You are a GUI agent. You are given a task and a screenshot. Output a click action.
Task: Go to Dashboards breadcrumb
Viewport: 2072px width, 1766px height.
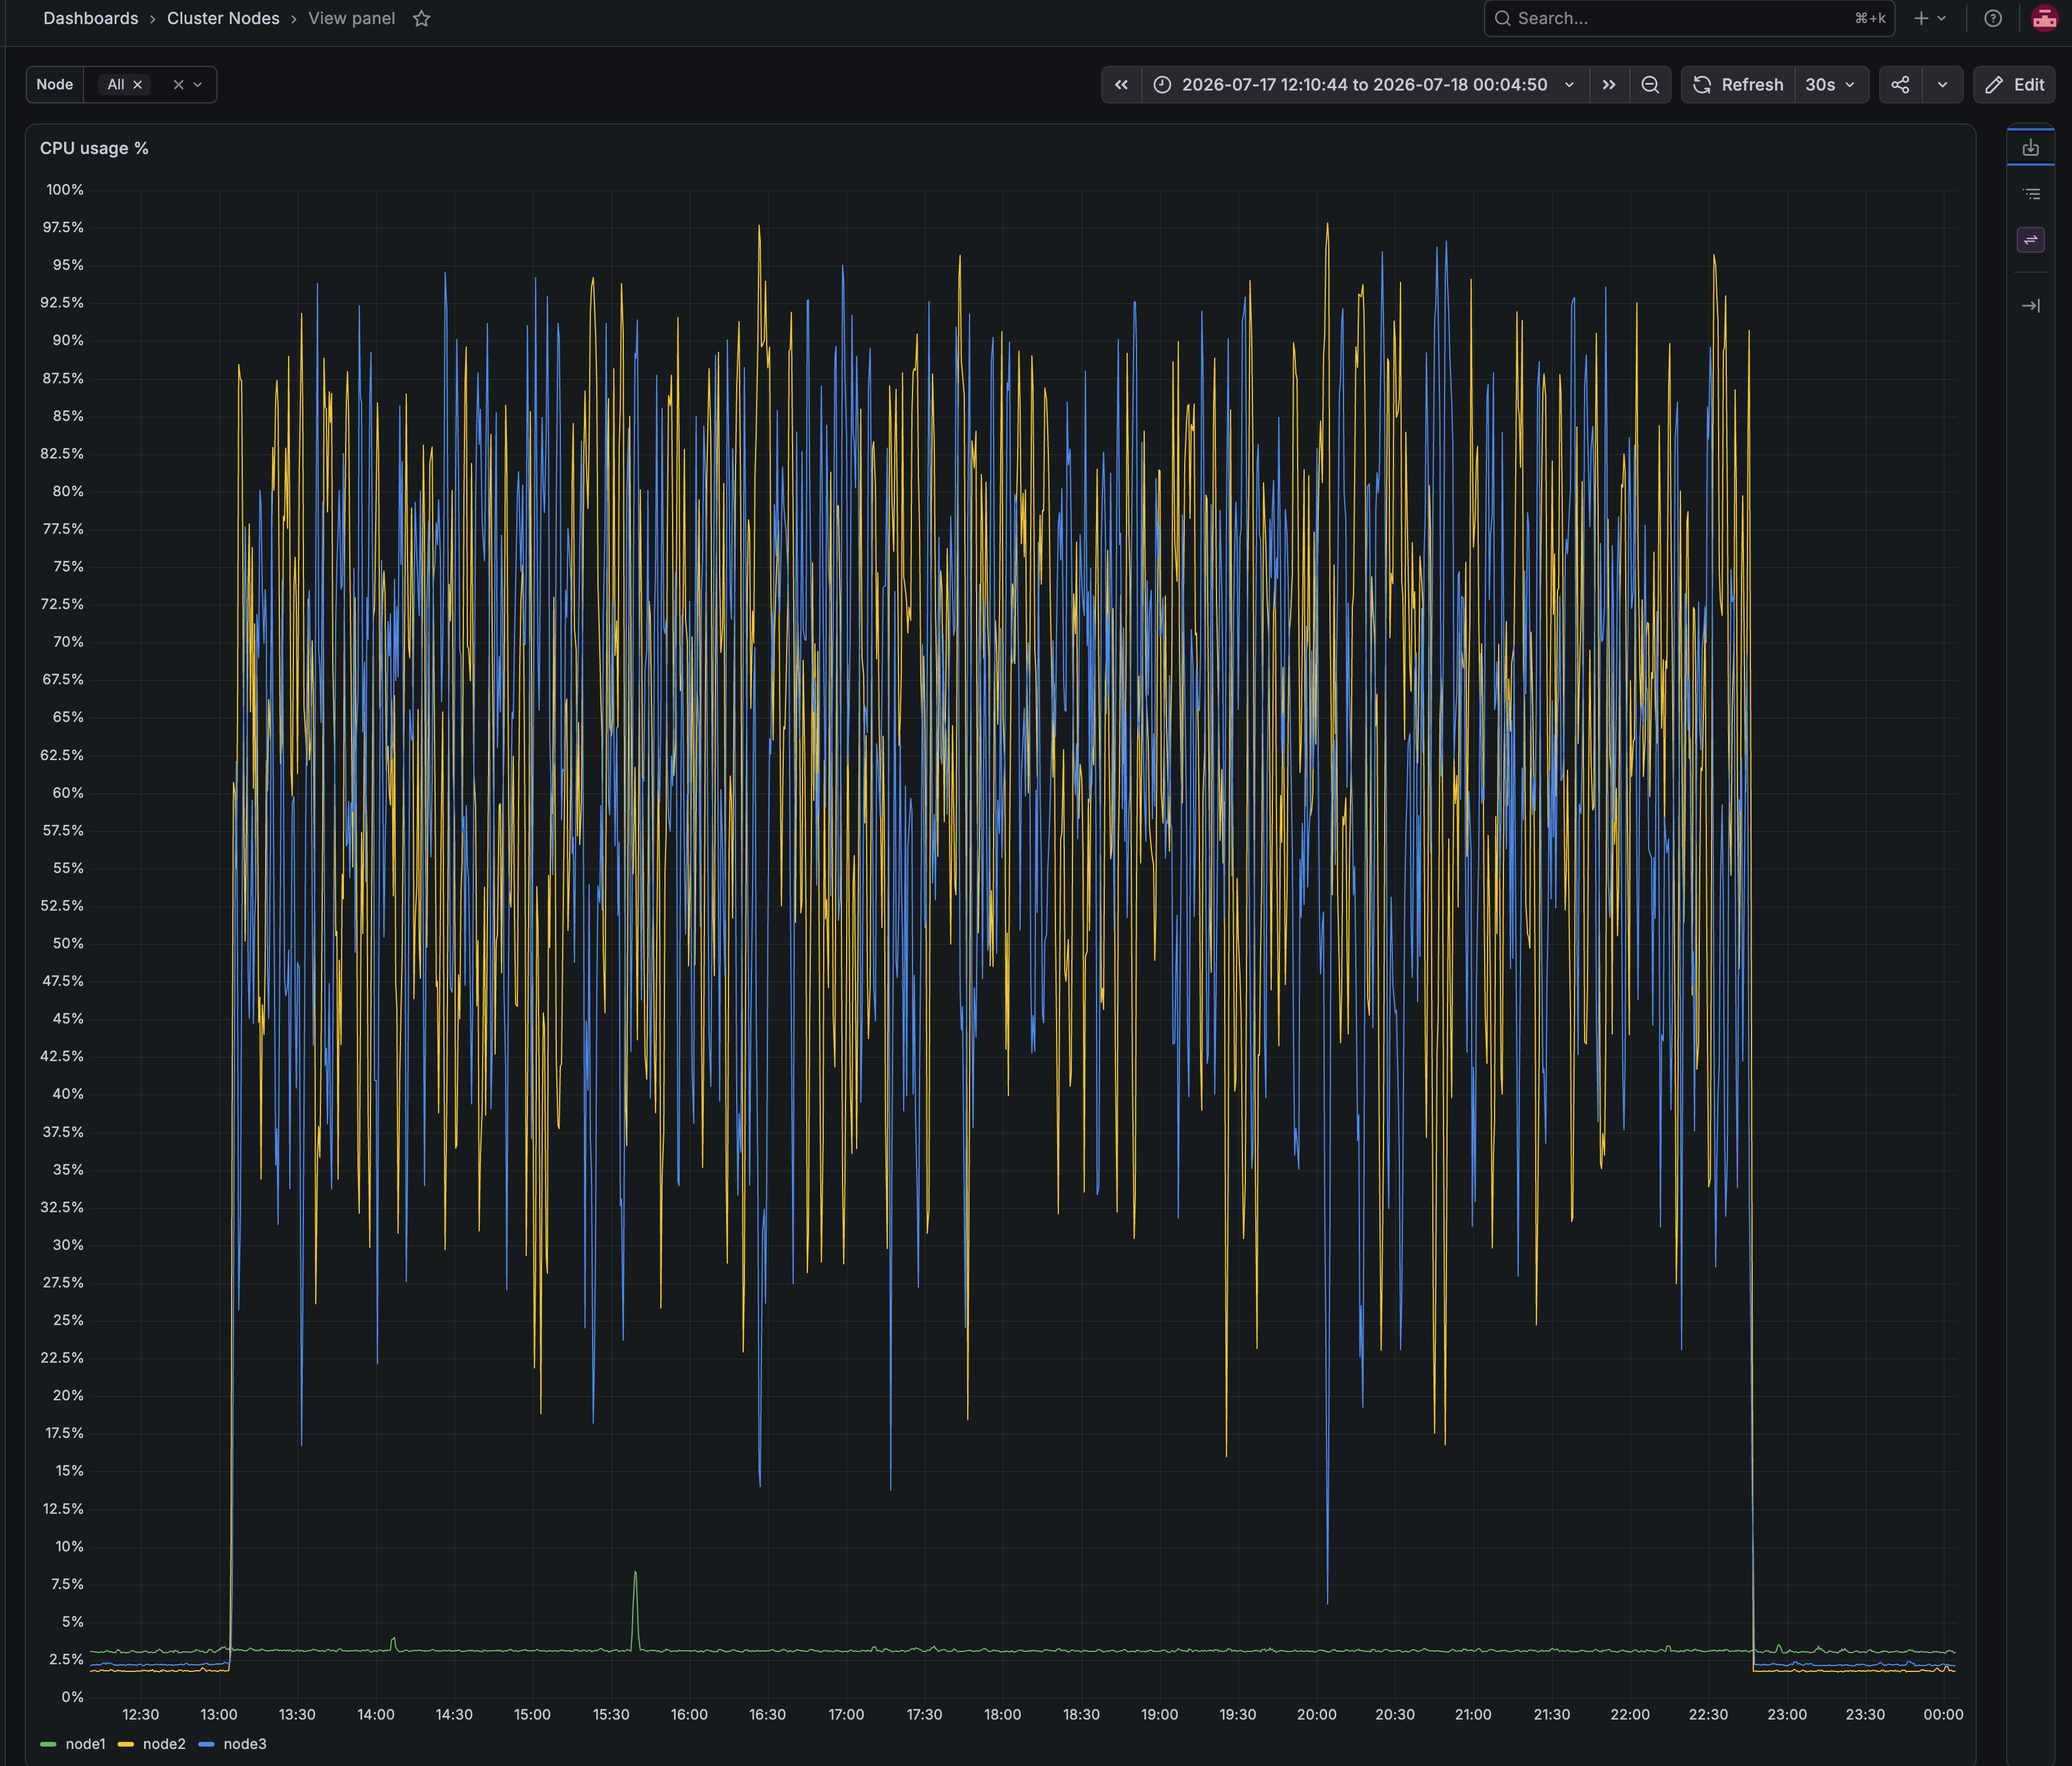pos(91,18)
